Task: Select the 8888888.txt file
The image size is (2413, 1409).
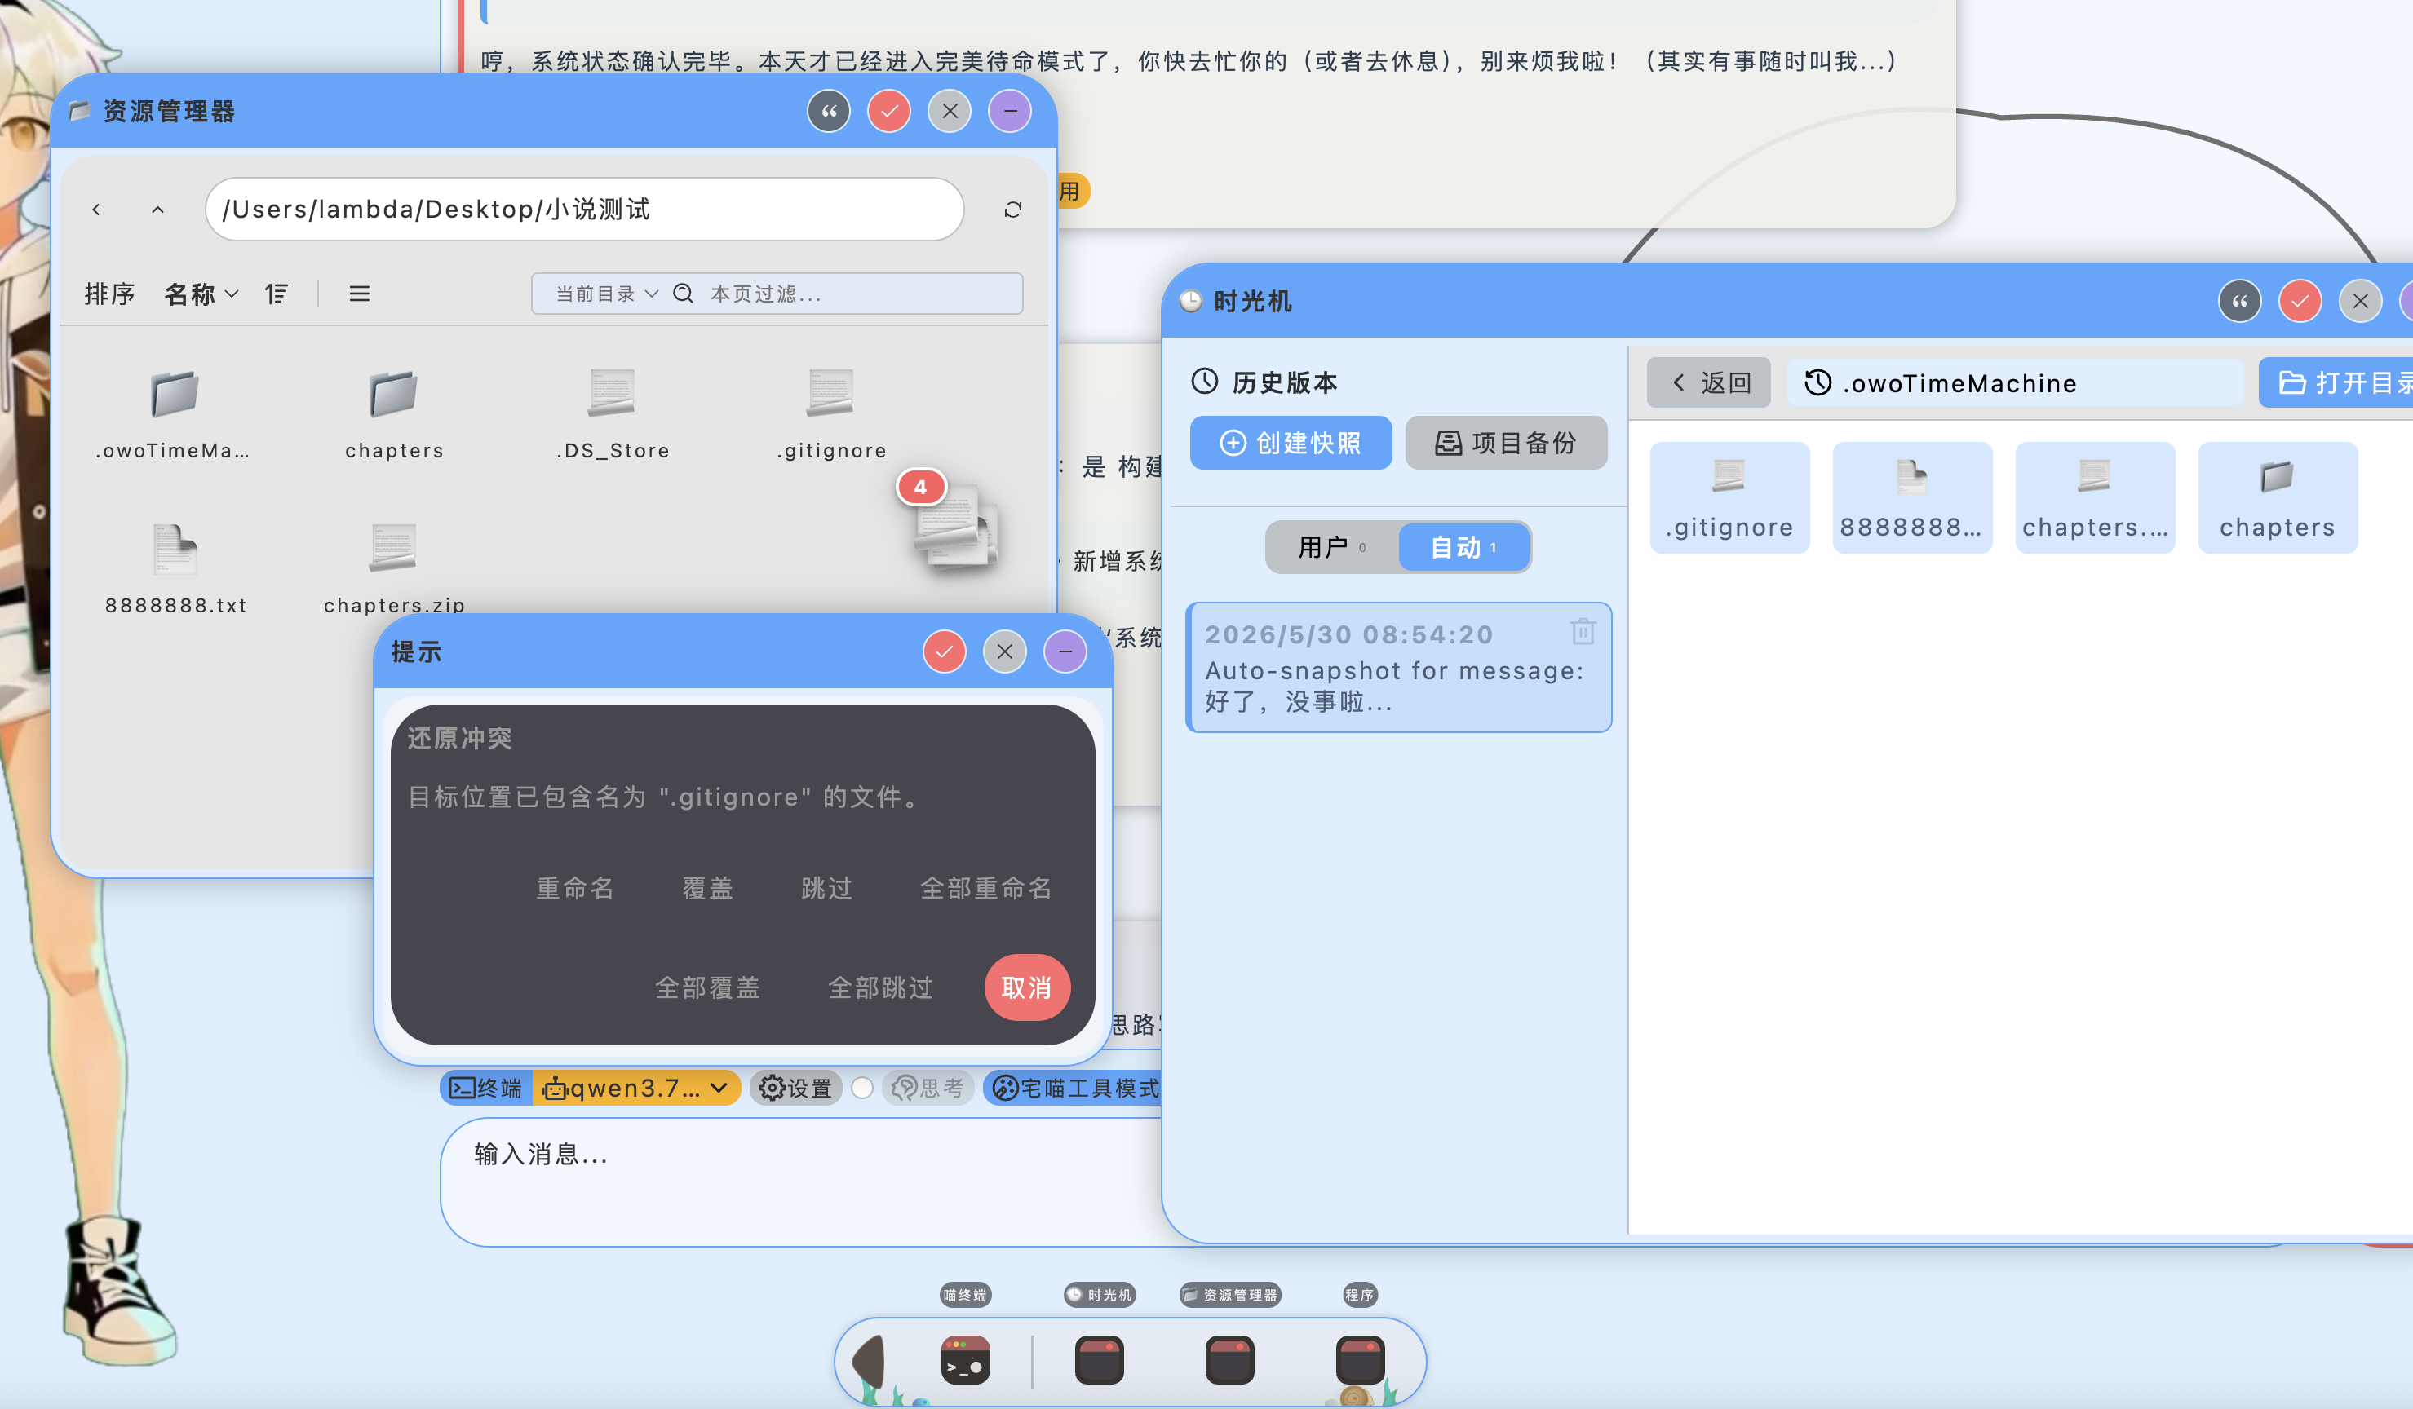Action: point(175,569)
